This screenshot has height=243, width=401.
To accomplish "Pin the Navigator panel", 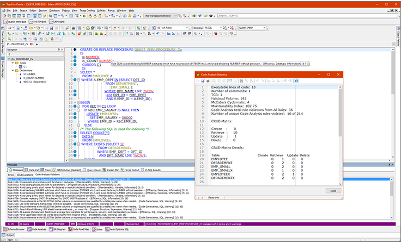I will [58, 49].
